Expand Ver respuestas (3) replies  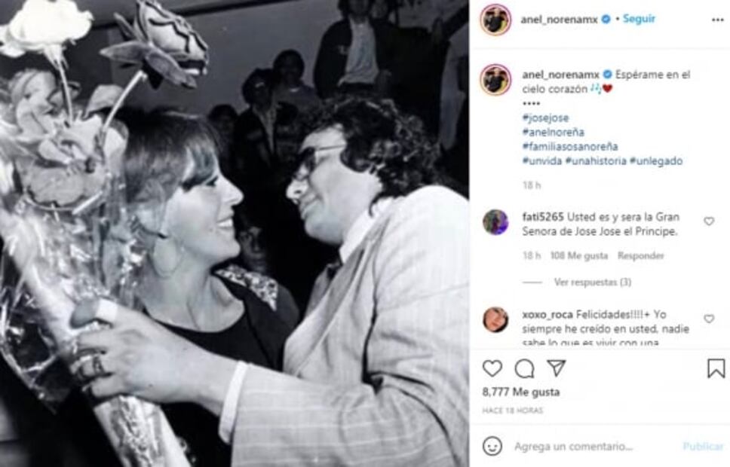pos(593,282)
